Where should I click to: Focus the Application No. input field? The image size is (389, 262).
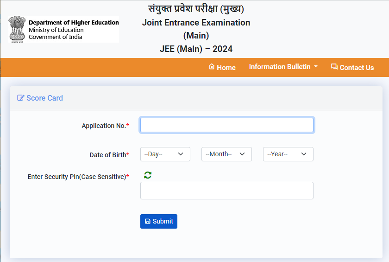[226, 125]
